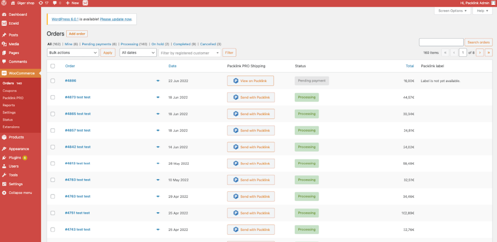The width and height of the screenshot is (497, 242).
Task: Sort orders by Total column
Action: (409, 66)
